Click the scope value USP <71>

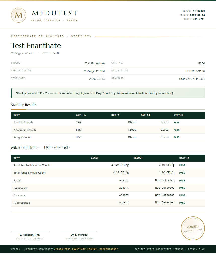click(199, 19)
